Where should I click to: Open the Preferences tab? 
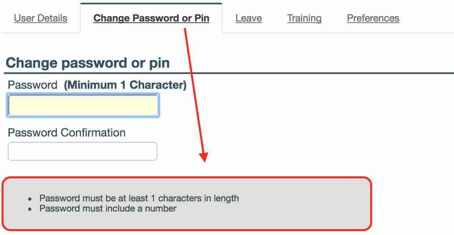click(373, 18)
